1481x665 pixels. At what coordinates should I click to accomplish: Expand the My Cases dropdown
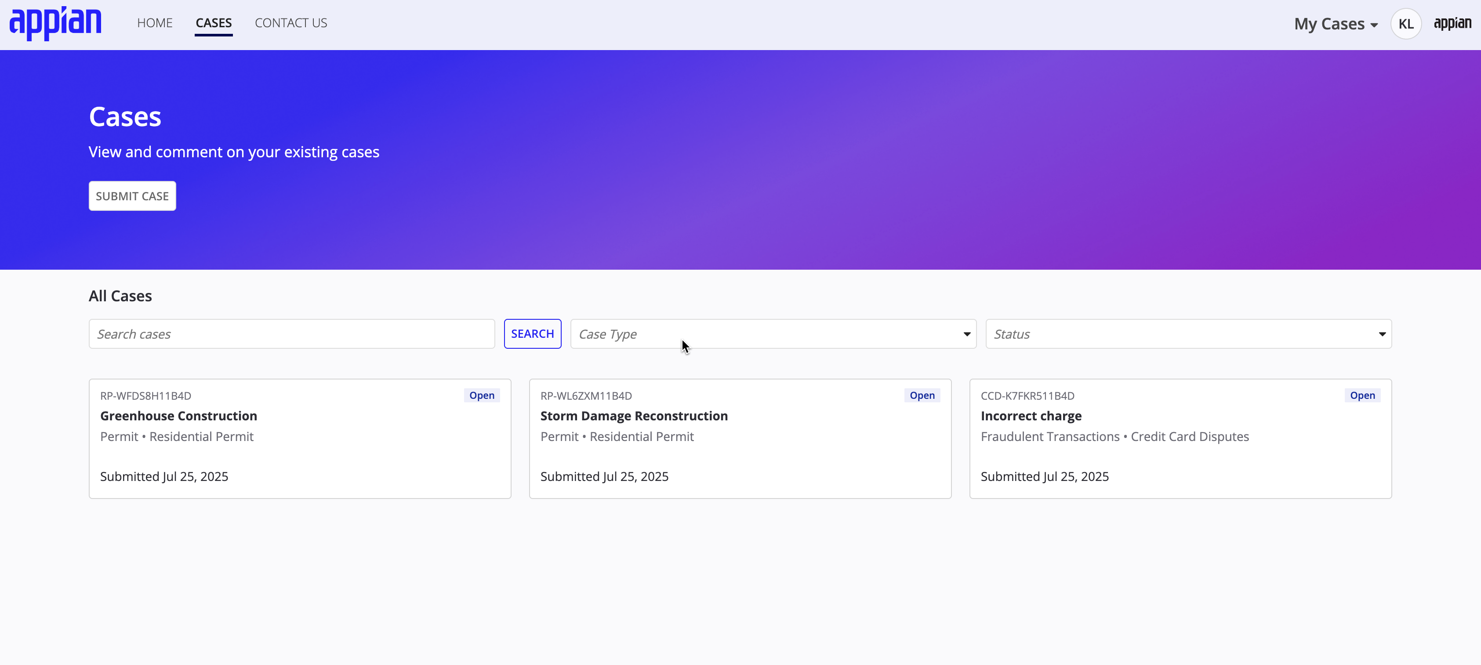[1336, 24]
